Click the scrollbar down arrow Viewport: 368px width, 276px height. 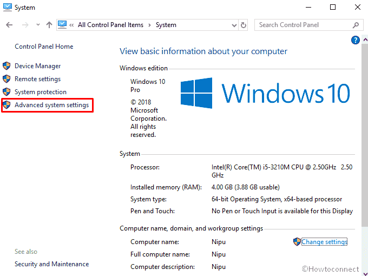coord(365,273)
